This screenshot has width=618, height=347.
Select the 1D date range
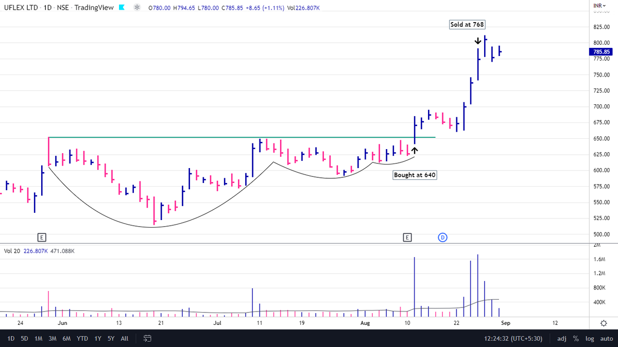coord(11,339)
